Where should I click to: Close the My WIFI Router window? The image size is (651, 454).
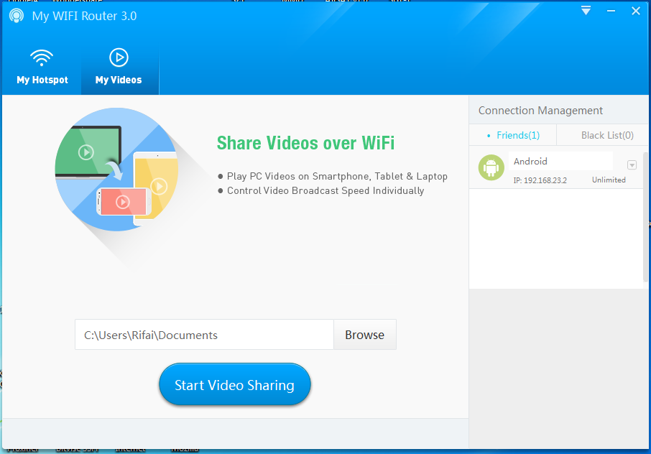(x=636, y=11)
